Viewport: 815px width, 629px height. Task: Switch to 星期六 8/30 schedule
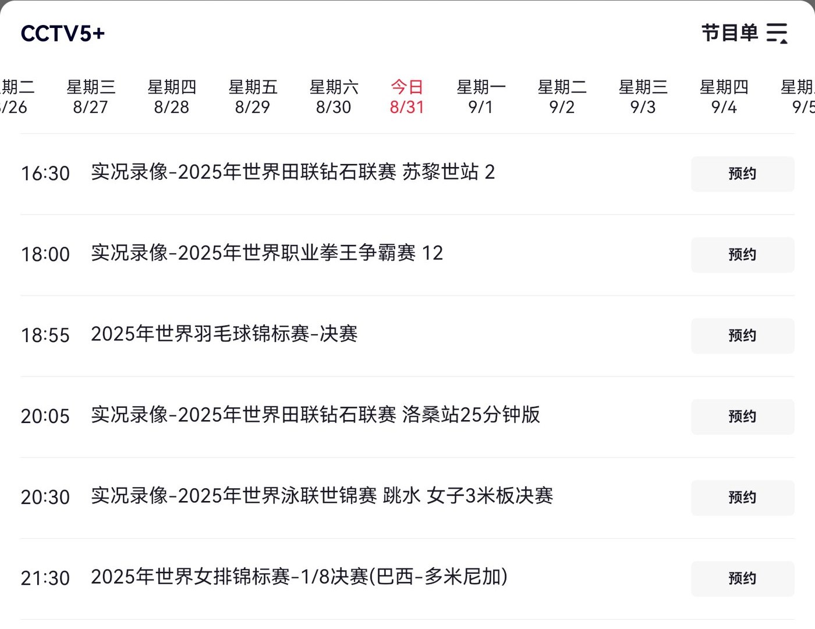point(334,97)
